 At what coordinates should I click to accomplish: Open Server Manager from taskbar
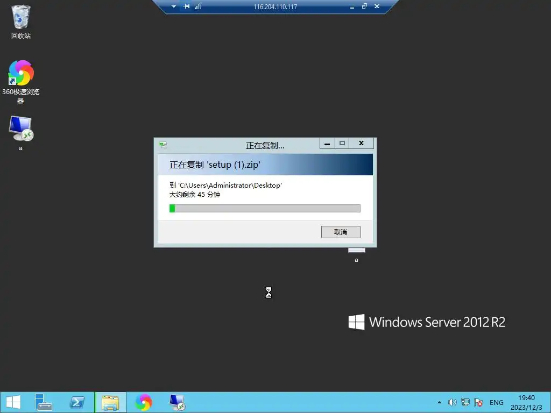(x=44, y=402)
